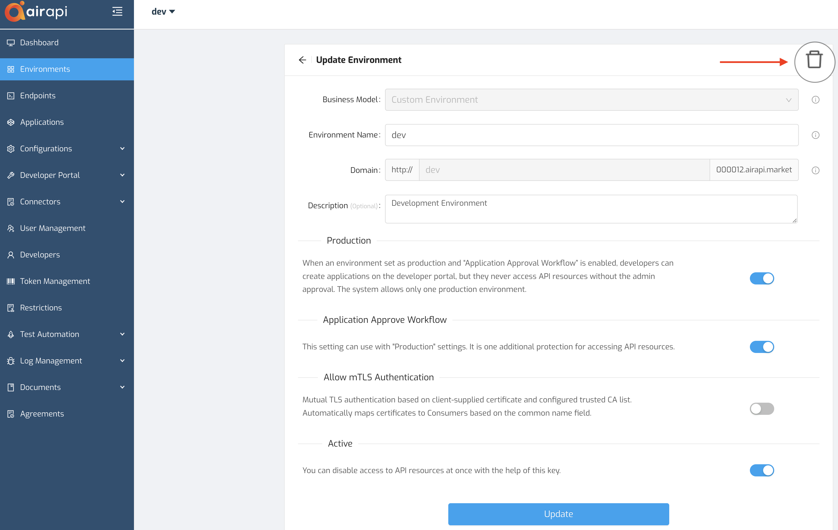Viewport: 838px width, 530px height.
Task: Open the Domain info icon
Action: coord(815,170)
